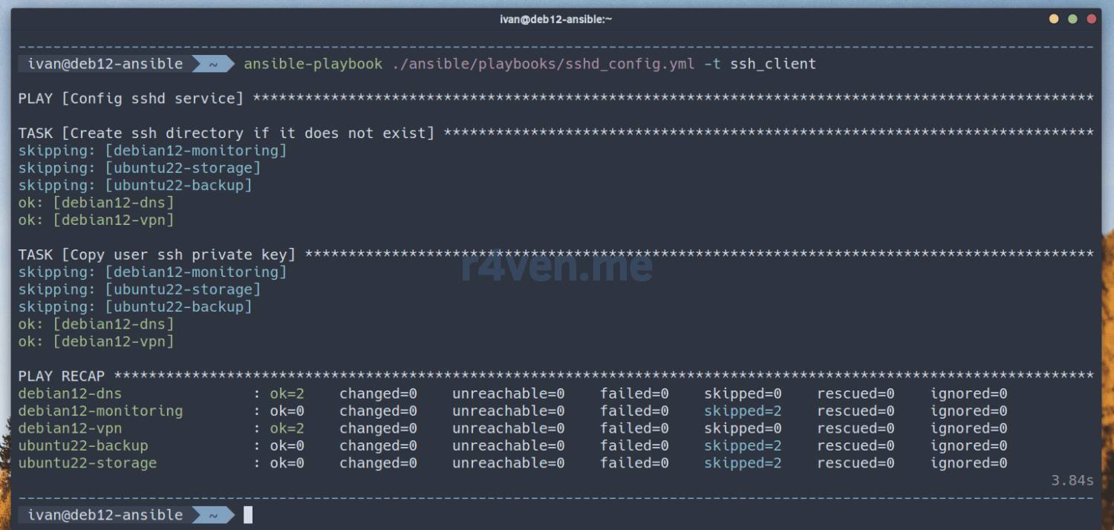Click the PLAY RECAP heading
The width and height of the screenshot is (1114, 530).
coord(62,376)
